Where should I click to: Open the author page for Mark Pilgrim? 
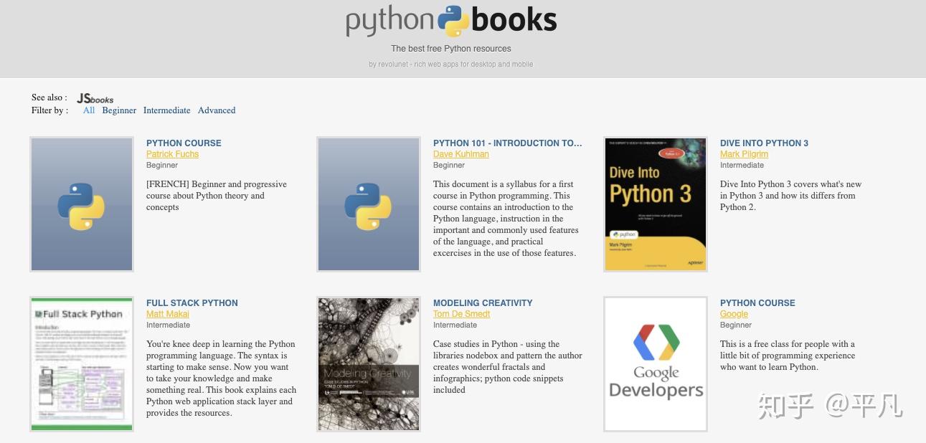(x=744, y=154)
